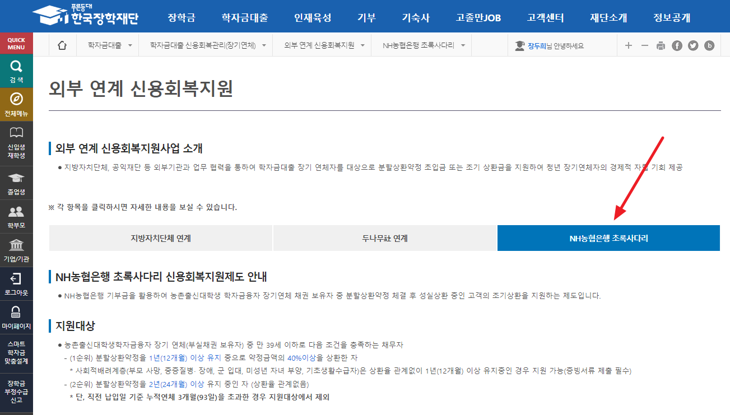Decrease font size with minus icon
The height and width of the screenshot is (415, 730).
[x=644, y=45]
